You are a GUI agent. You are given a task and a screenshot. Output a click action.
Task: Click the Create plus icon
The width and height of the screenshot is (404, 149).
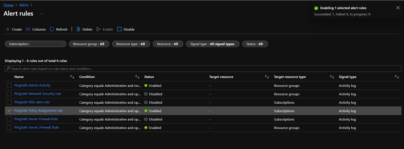tap(8, 29)
